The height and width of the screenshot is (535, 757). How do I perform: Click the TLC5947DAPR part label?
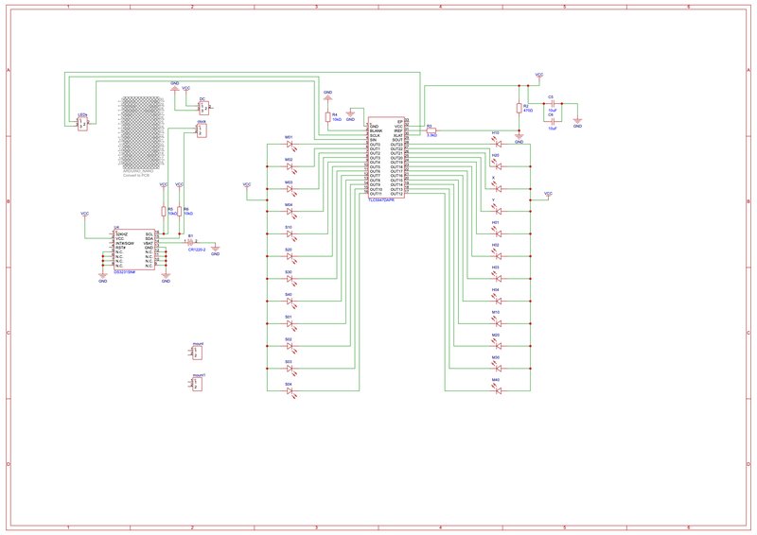coord(381,199)
